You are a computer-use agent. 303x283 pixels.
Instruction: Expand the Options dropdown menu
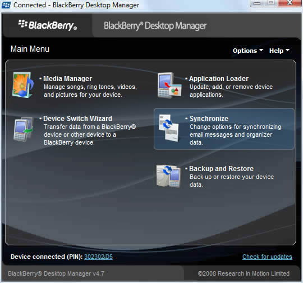(x=248, y=51)
